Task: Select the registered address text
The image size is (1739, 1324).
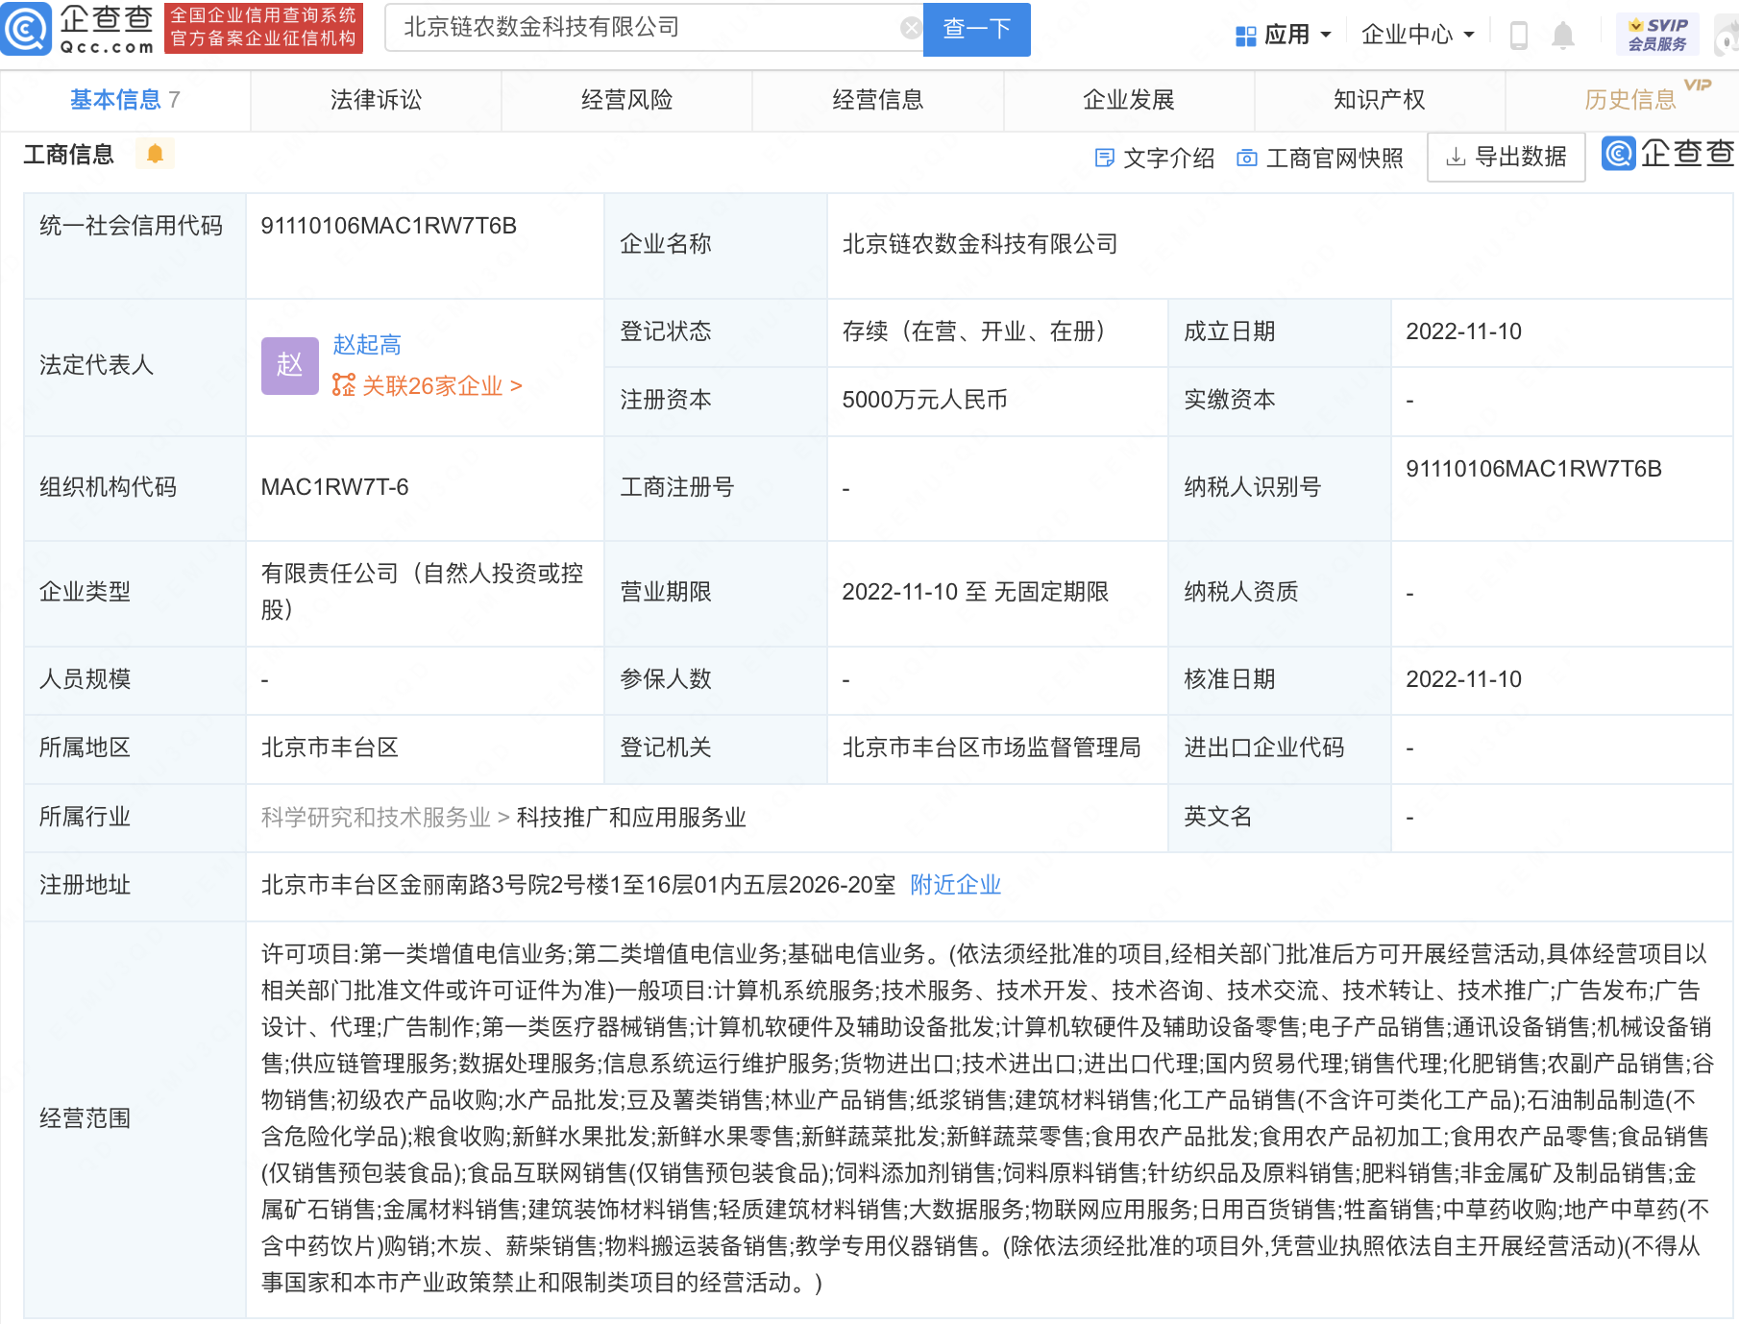Action: point(578,885)
